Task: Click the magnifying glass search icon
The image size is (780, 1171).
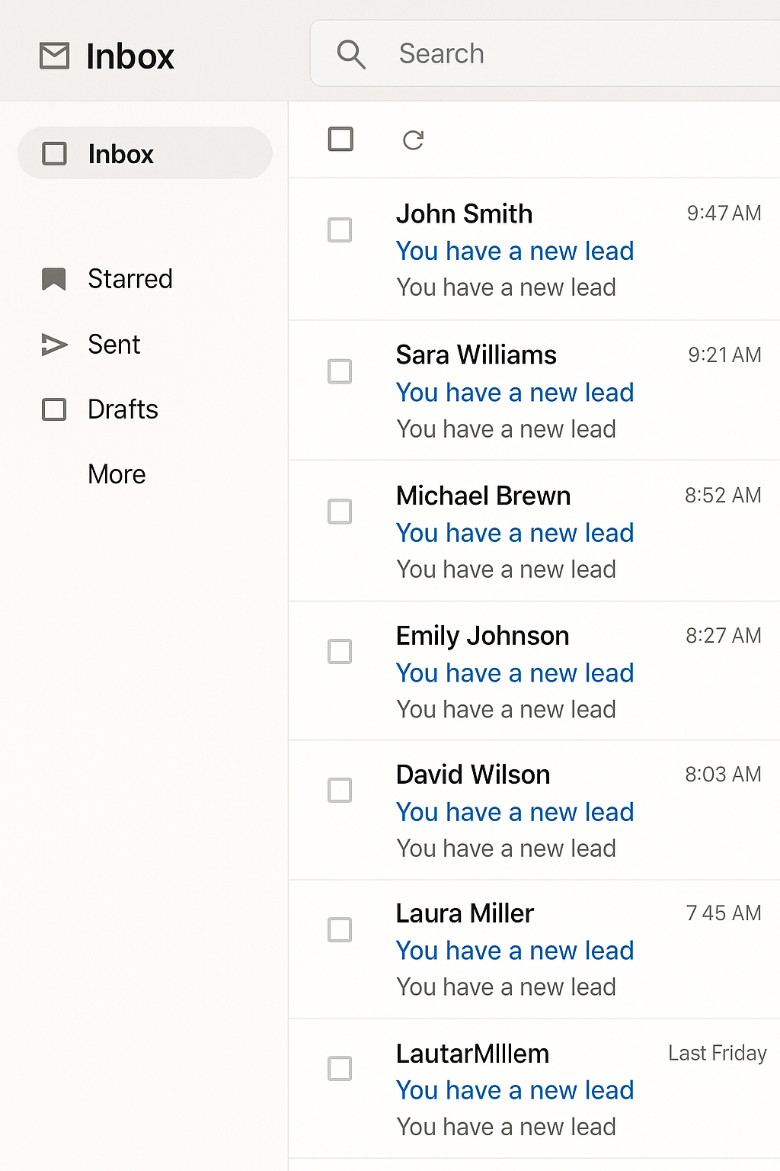Action: pyautogui.click(x=351, y=54)
